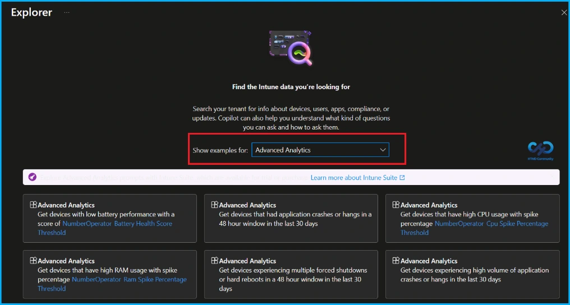Select the low battery performance prompt card

[x=110, y=218]
